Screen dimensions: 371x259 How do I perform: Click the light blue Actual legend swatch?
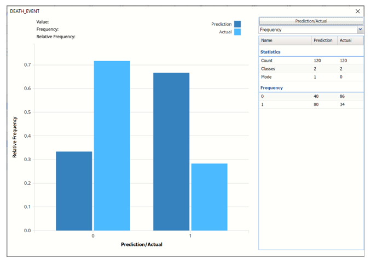pyautogui.click(x=237, y=32)
